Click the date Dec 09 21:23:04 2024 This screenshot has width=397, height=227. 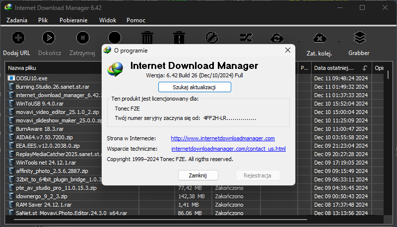[x=341, y=146]
